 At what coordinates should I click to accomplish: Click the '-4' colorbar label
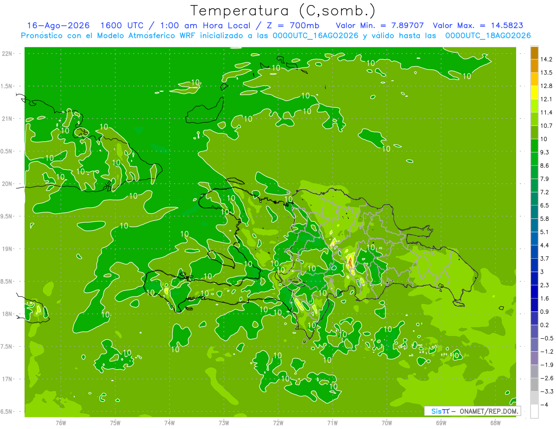544,405
